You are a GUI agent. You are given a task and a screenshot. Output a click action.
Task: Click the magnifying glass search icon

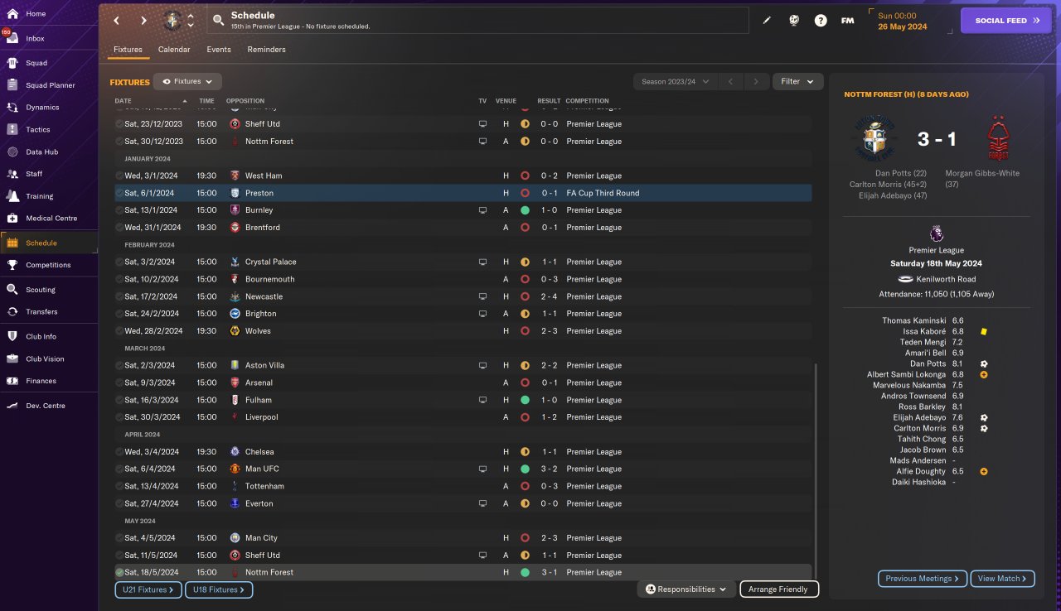point(218,21)
